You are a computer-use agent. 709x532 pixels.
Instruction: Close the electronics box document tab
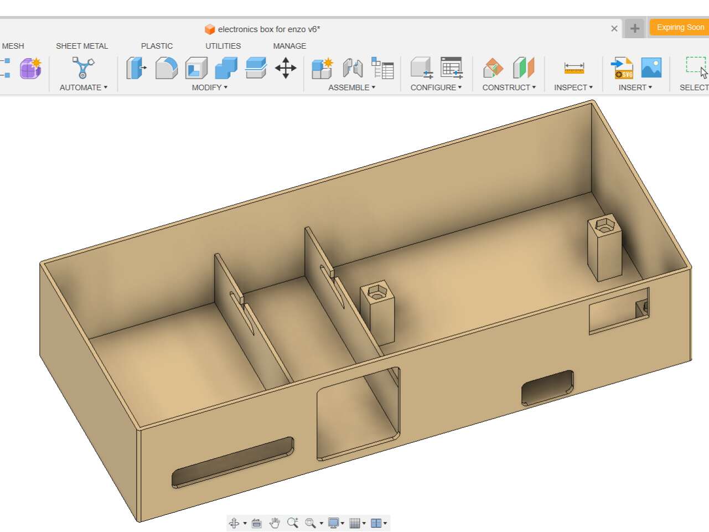(x=614, y=28)
